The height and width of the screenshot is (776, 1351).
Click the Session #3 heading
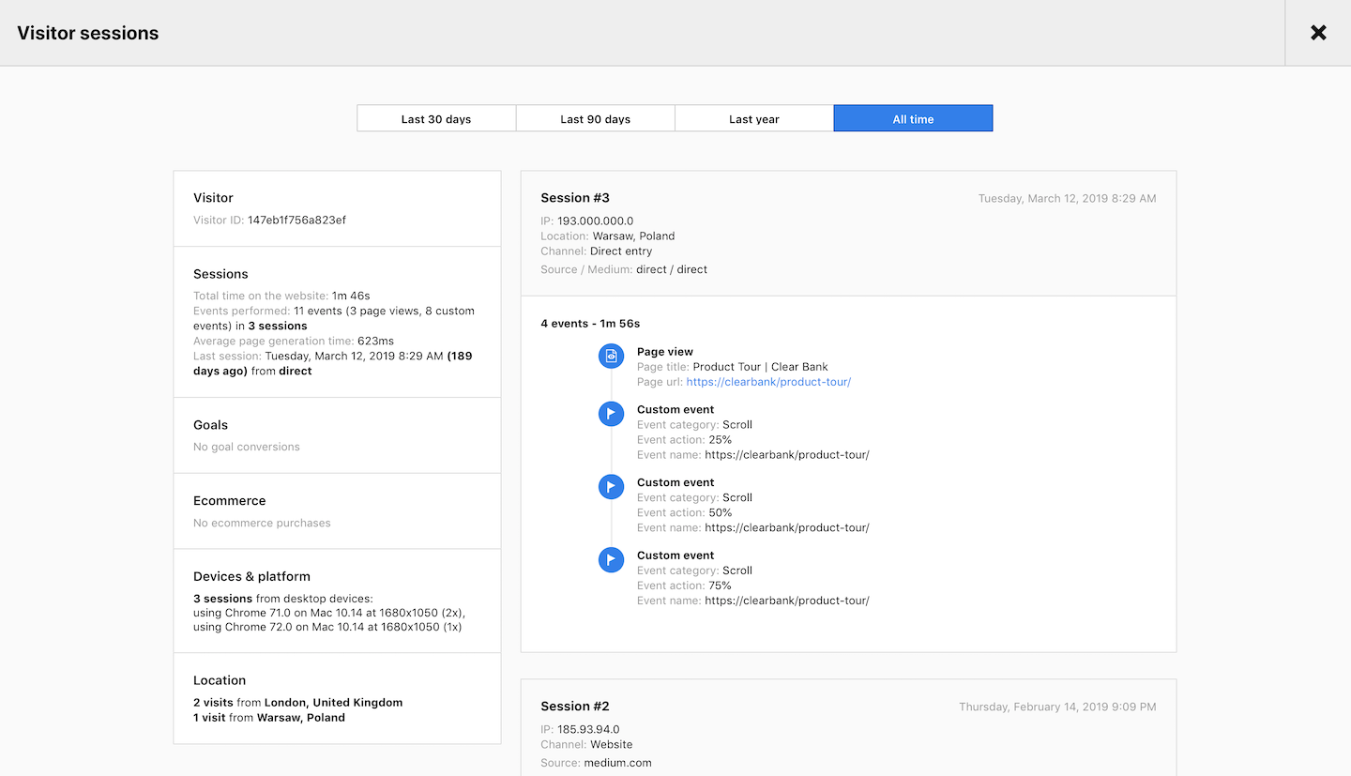coord(575,198)
